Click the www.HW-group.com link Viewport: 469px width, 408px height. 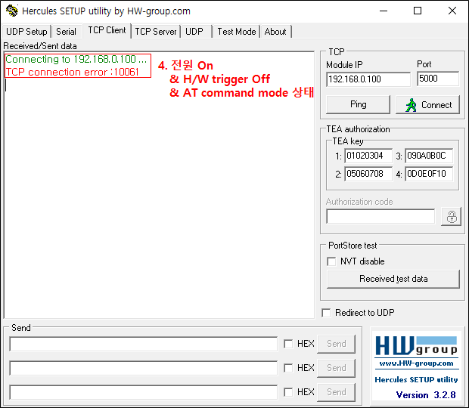[x=416, y=363]
